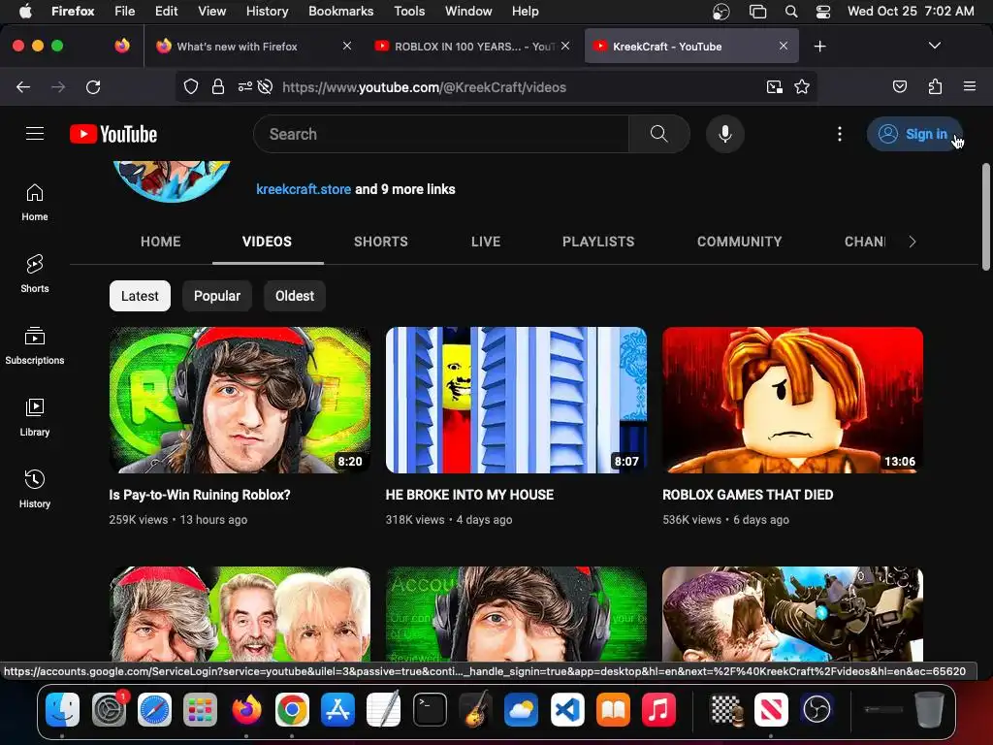
Task: Bookmark this page with star icon
Action: [802, 86]
